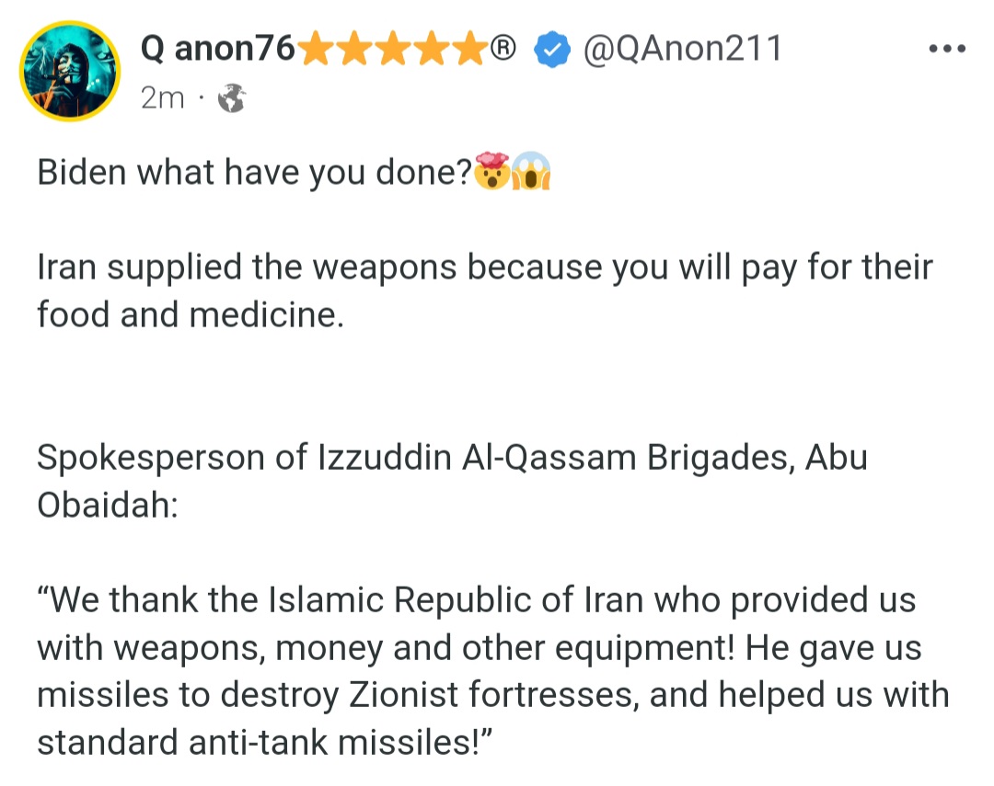Open the Guy Fawkes mask profile avatar
994x786 pixels.
(x=70, y=70)
